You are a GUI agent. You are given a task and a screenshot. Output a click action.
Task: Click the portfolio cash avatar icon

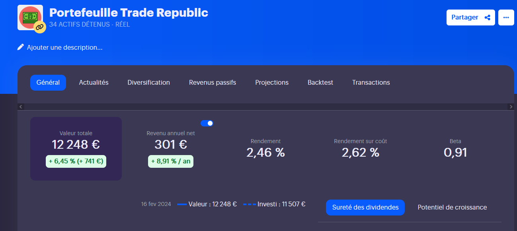click(30, 17)
